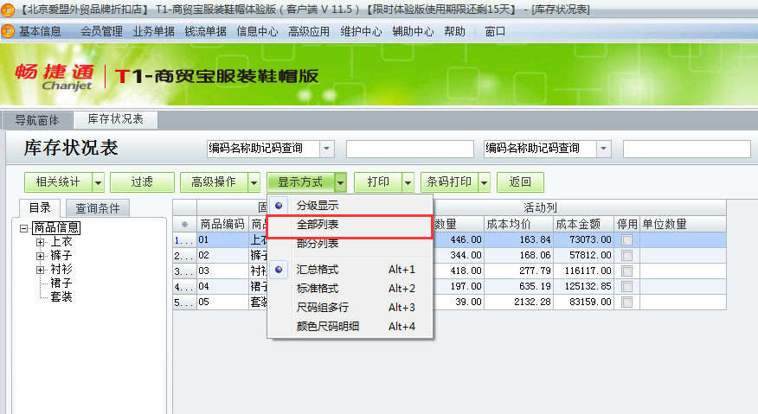758x414 pixels.
Task: Click average cost cell 2132.28
Action: [518, 302]
